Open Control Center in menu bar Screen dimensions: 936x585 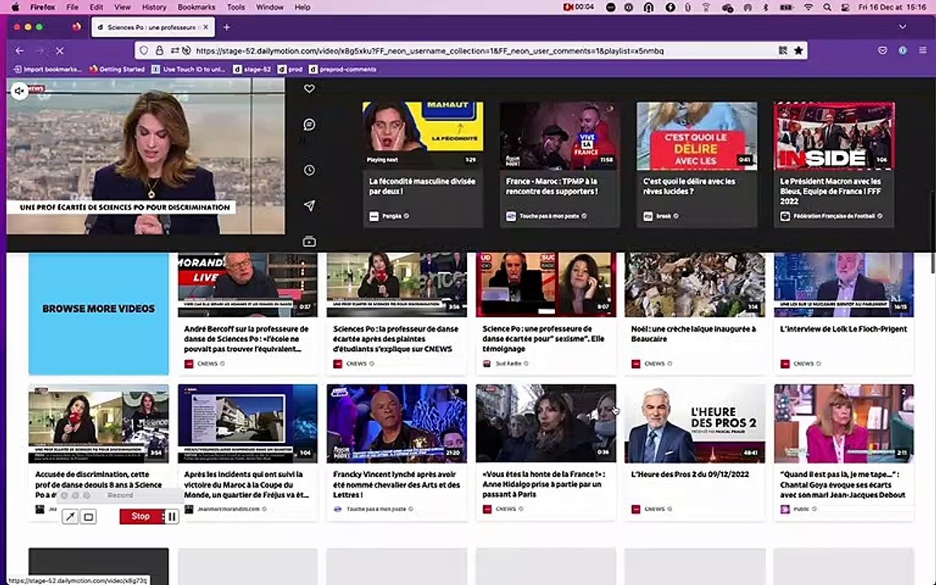pyautogui.click(x=845, y=7)
